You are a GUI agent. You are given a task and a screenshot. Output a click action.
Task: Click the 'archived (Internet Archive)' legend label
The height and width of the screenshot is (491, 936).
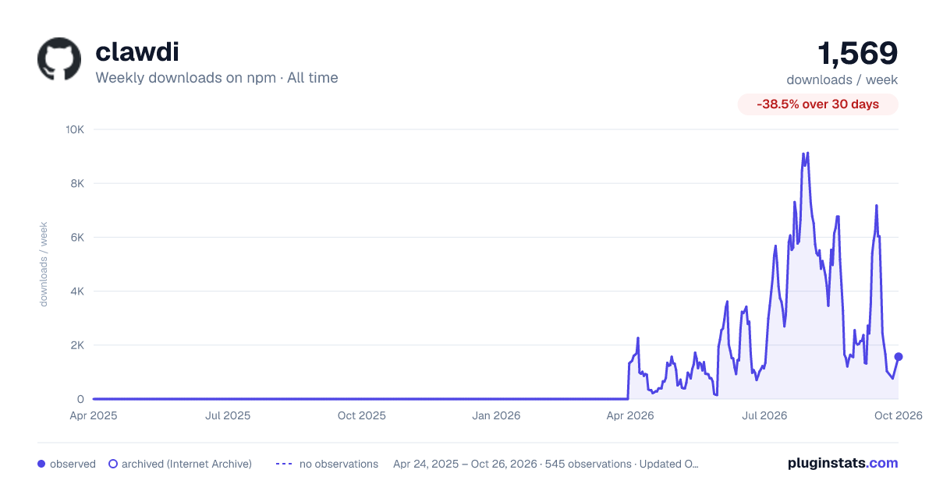(186, 464)
